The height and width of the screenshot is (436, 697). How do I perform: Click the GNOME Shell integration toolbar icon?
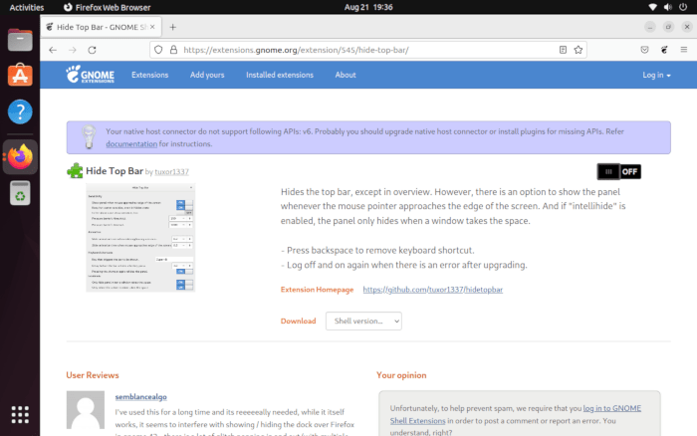click(664, 50)
